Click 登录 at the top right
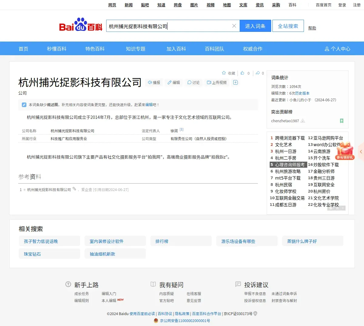This screenshot has width=364, height=326. pyautogui.click(x=342, y=5)
